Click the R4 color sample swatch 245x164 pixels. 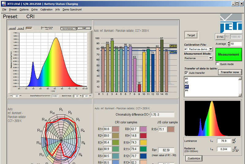click(115, 149)
